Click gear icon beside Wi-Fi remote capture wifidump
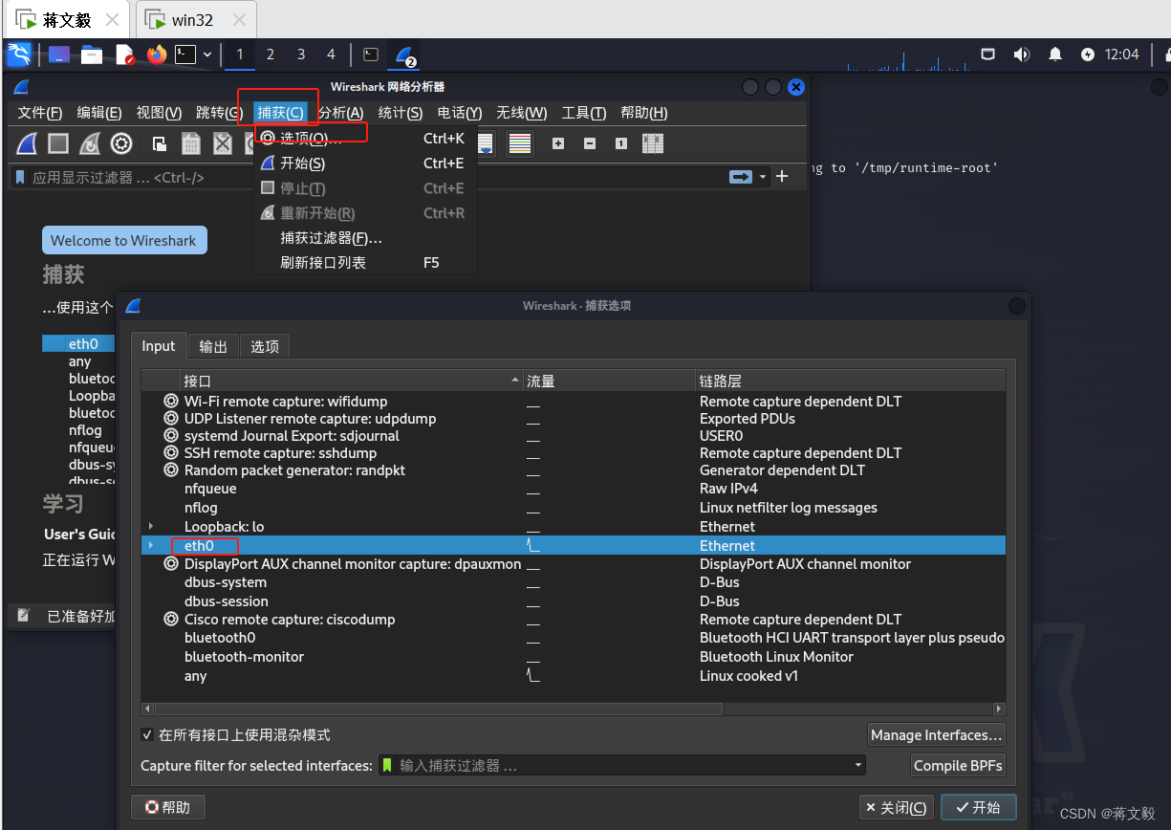 (171, 402)
